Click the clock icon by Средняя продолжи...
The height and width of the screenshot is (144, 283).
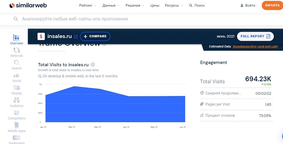(x=202, y=93)
